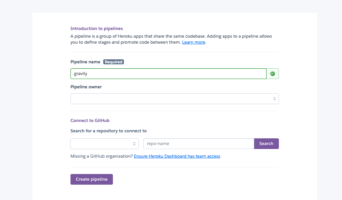The height and width of the screenshot is (200, 342).
Task: Open the Learn more link
Action: click(x=193, y=42)
